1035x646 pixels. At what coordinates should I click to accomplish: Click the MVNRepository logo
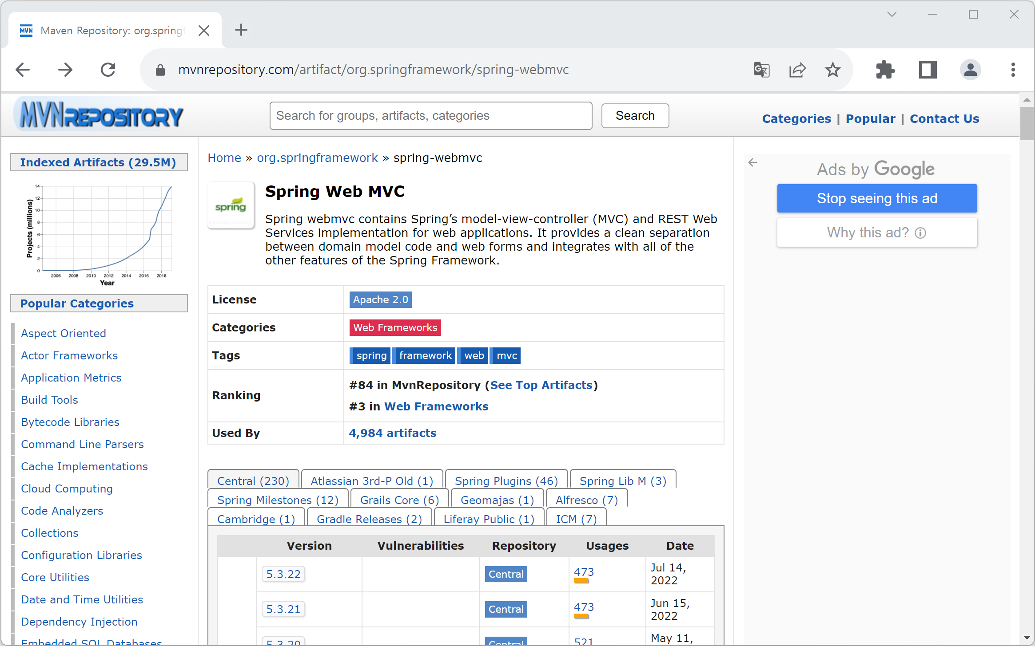coord(99,115)
